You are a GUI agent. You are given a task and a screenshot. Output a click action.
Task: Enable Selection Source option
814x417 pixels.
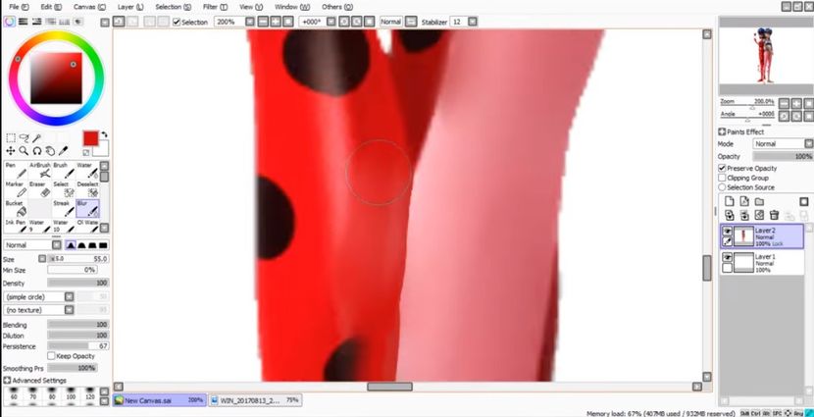click(722, 187)
